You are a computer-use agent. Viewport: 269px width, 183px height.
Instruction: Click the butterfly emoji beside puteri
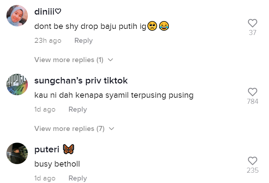coord(69,149)
